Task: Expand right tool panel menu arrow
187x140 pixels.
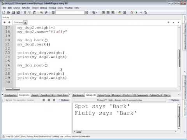Action: tap(179, 94)
